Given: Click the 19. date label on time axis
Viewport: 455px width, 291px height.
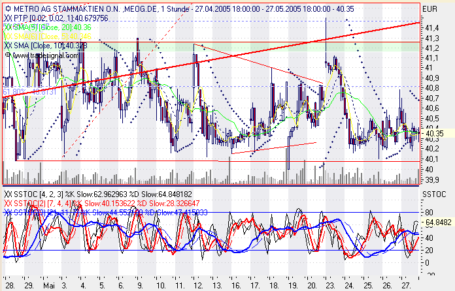Looking at the screenshot, I should (x=293, y=286).
